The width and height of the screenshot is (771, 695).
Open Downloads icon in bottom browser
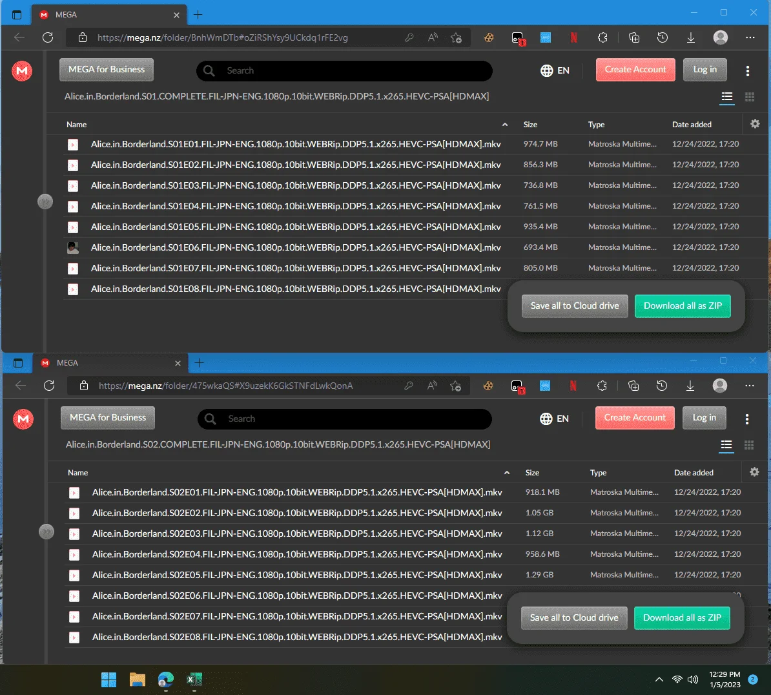690,386
